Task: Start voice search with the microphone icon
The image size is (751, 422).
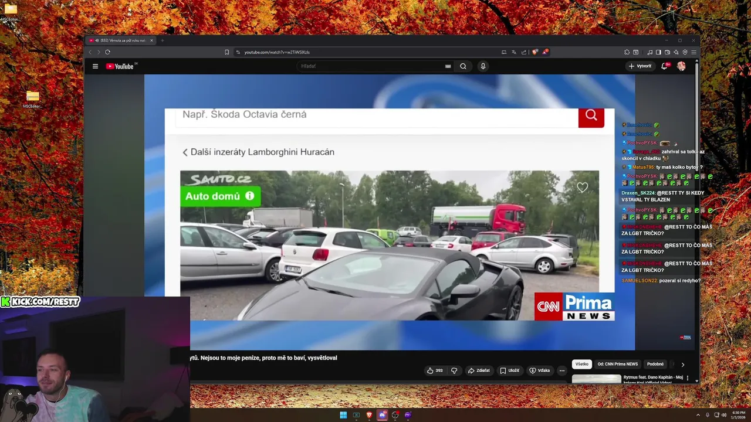Action: pos(483,66)
